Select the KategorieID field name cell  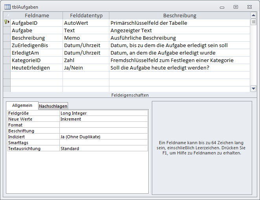(37, 60)
